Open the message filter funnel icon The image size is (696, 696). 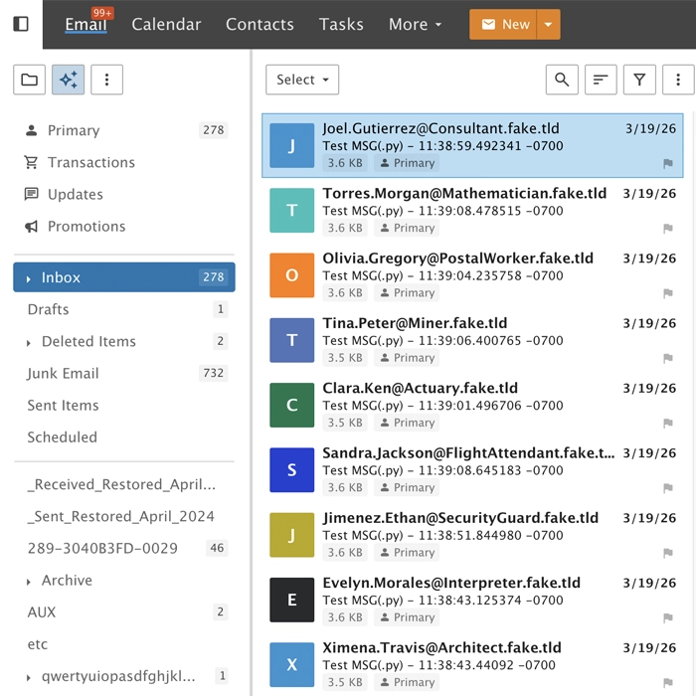639,80
